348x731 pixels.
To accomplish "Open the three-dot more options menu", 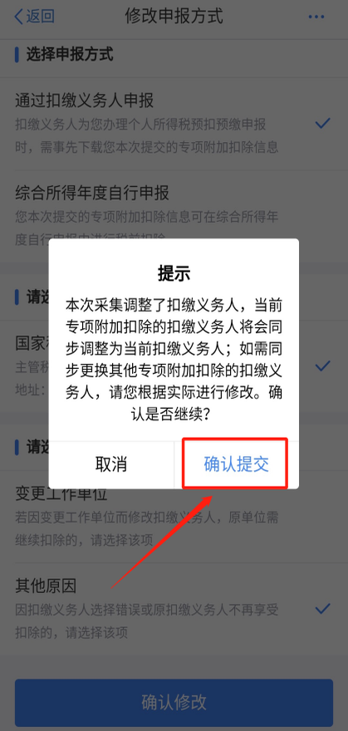I will click(316, 17).
